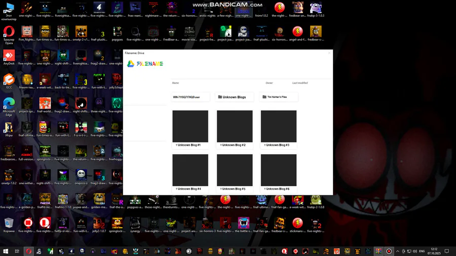The height and width of the screenshot is (256, 456).
Task: Switch the ENG input language indicator
Action: tap(422, 251)
